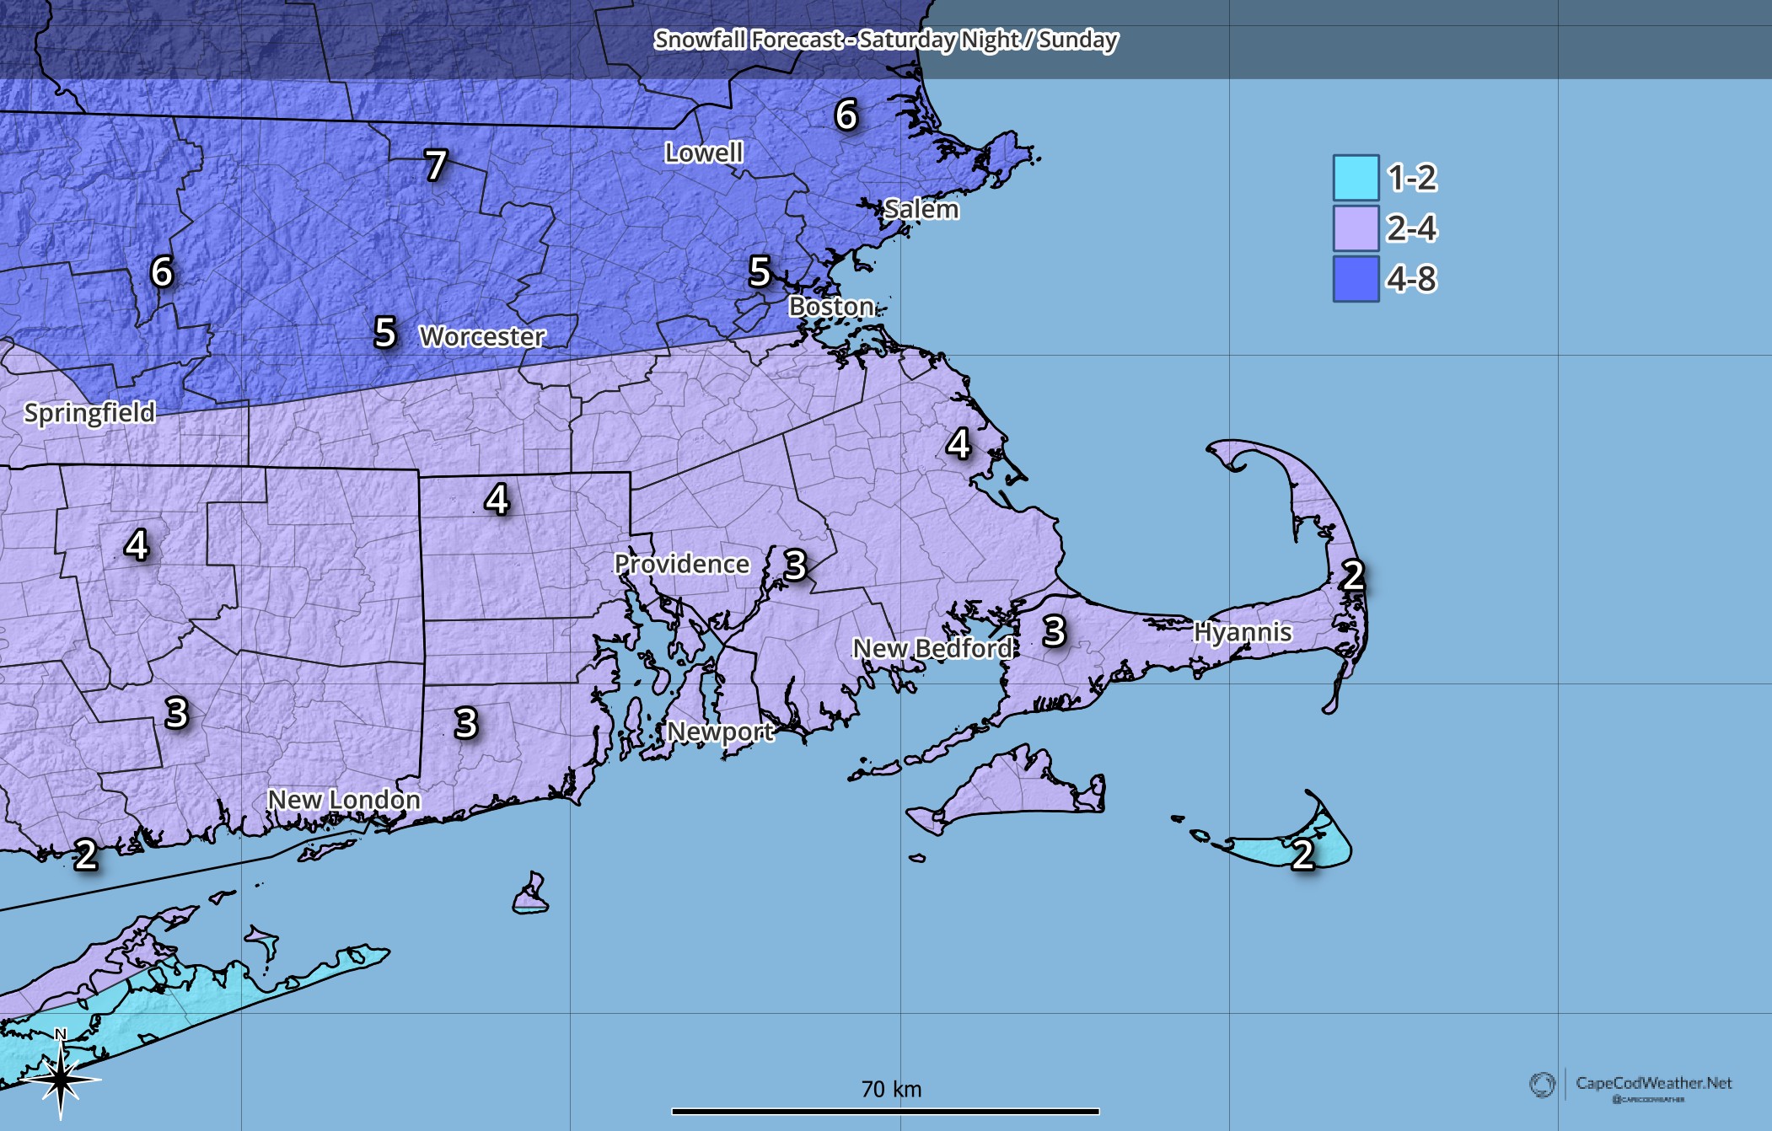Click Martha's Vineyard island on map
The width and height of the screenshot is (1772, 1131).
point(1012,789)
